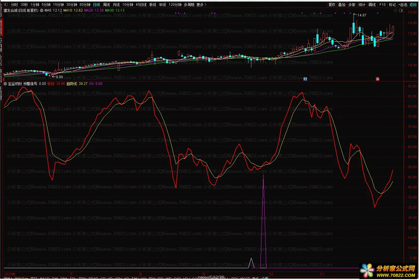Toggle 复权 price adjustment
This screenshot has height=280, width=420.
point(332,5)
